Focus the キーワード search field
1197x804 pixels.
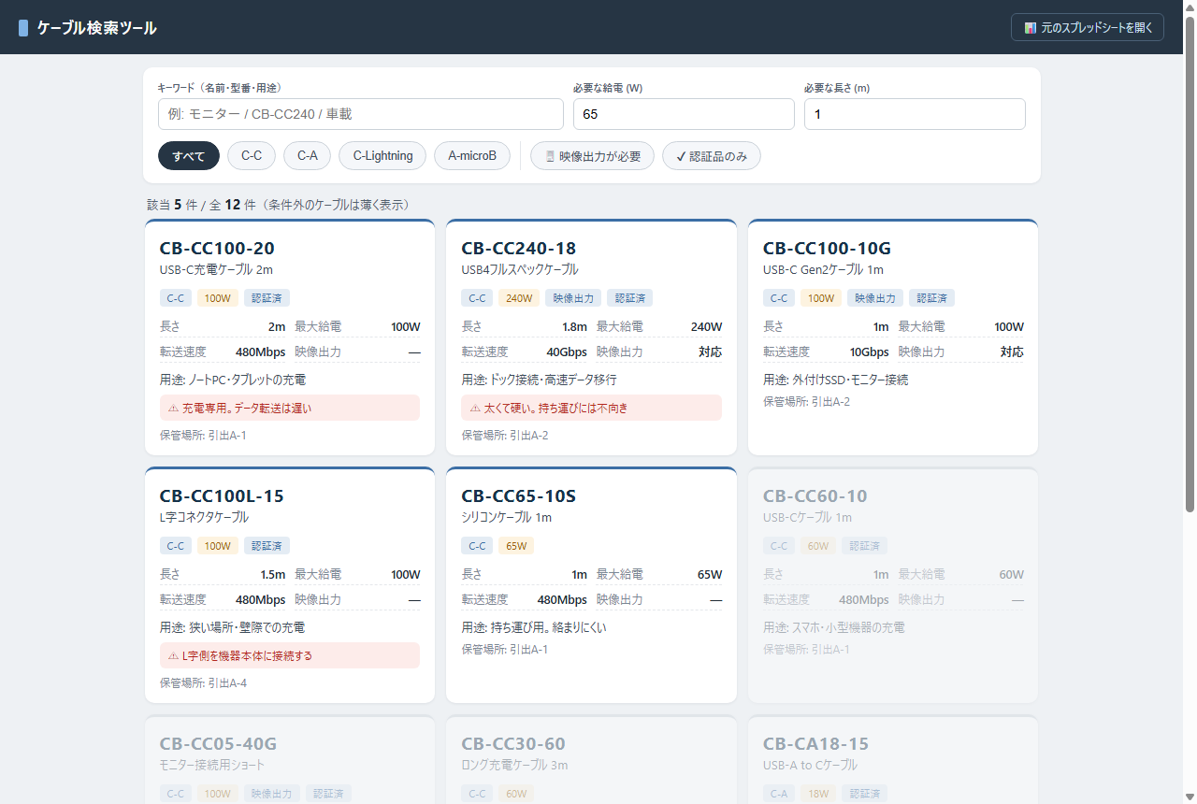(361, 114)
